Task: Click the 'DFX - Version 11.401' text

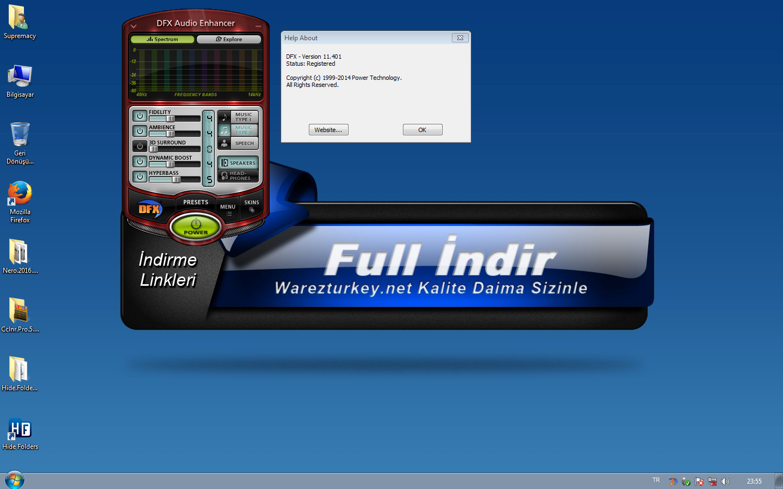Action: pos(314,57)
